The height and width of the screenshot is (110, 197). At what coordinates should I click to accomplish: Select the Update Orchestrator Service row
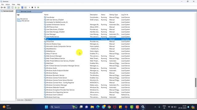tap(87, 24)
